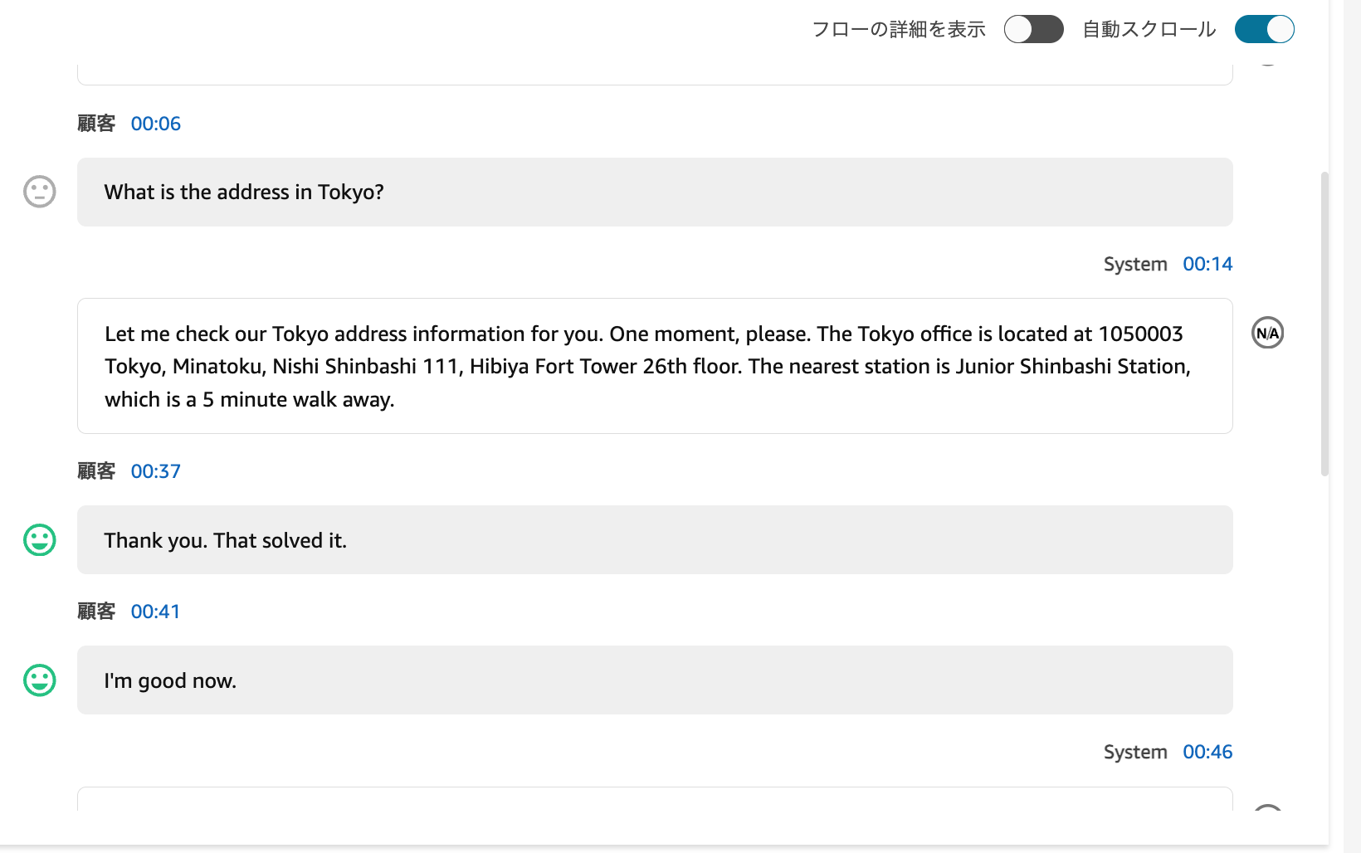Click N/A sentiment badge beside Tokyo office reply

[x=1267, y=334]
